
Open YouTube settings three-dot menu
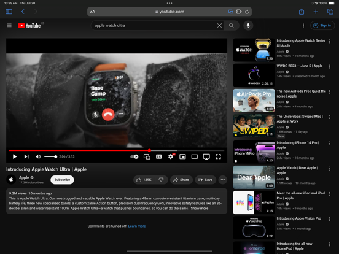[303, 26]
